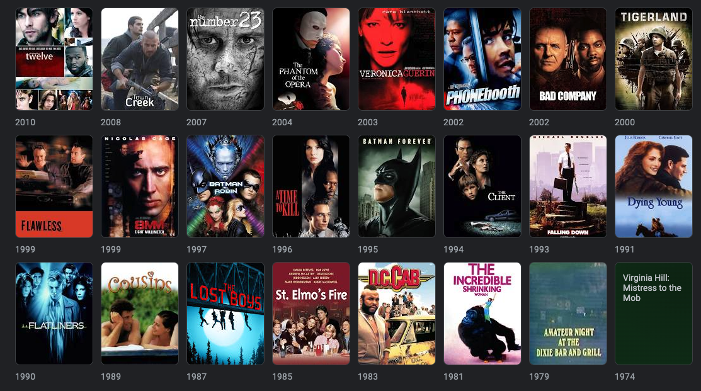Select the 8MM Nicolas Cage poster
Viewport: 701px width, 391px height.
point(139,186)
